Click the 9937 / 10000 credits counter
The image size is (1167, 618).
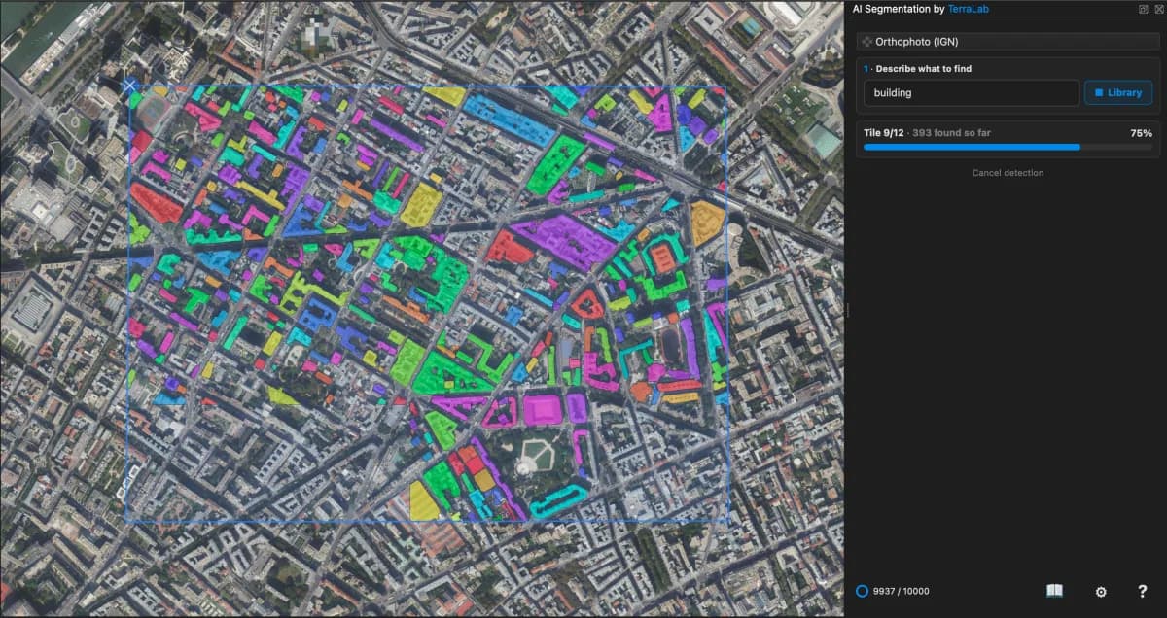point(901,591)
